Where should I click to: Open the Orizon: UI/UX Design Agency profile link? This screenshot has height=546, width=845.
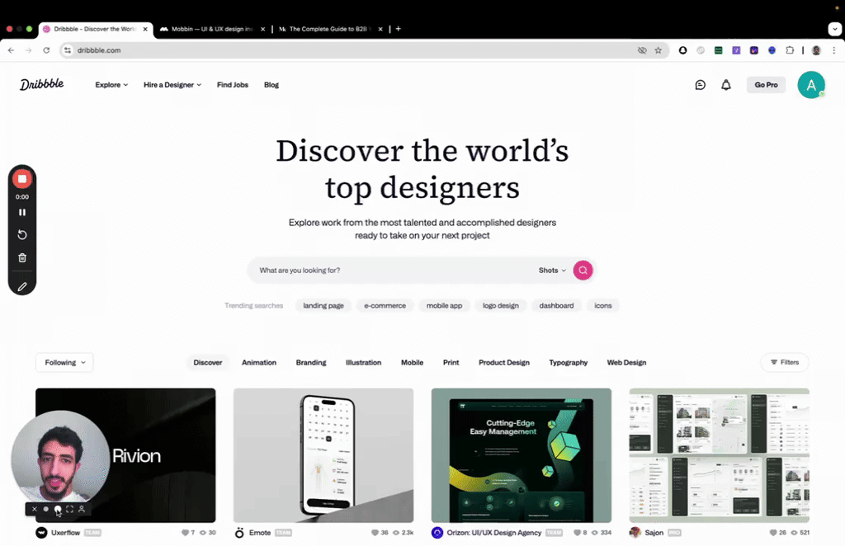click(493, 533)
